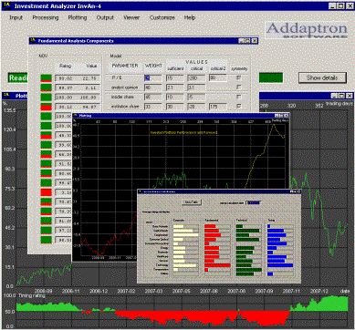Click the Timing rating label on bottom chart

[x=32, y=295]
